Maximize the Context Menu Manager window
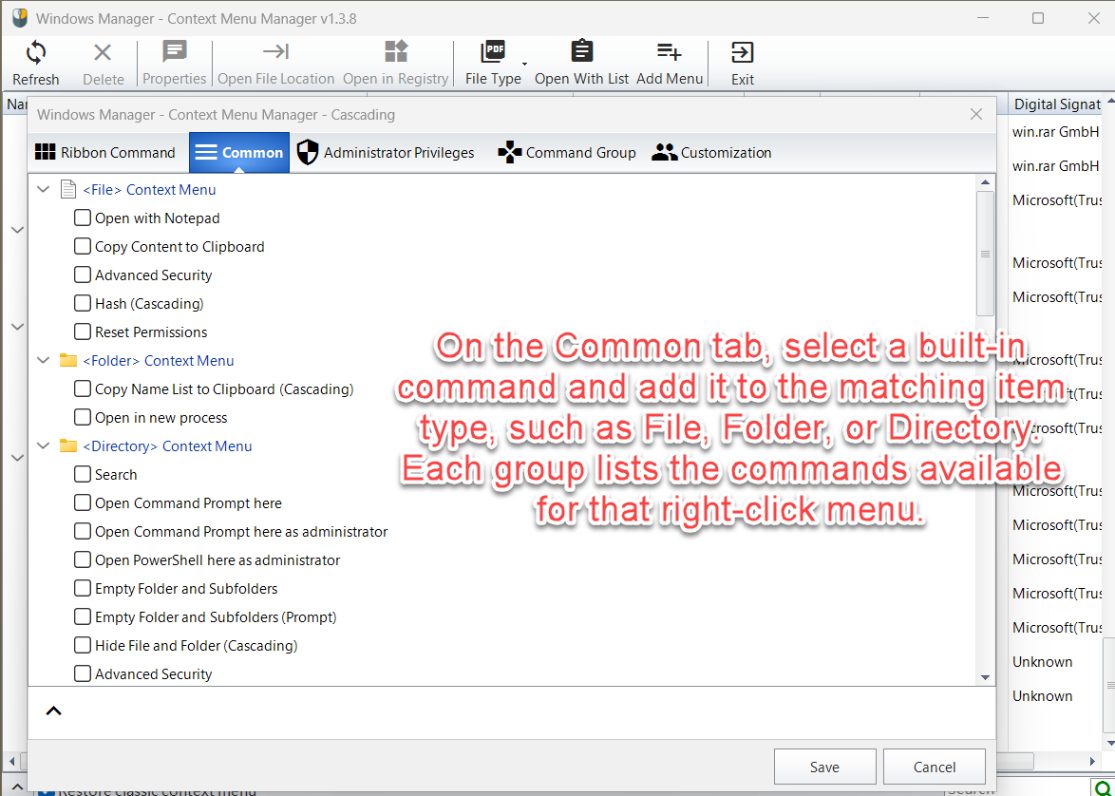1115x796 pixels. pos(1038,18)
